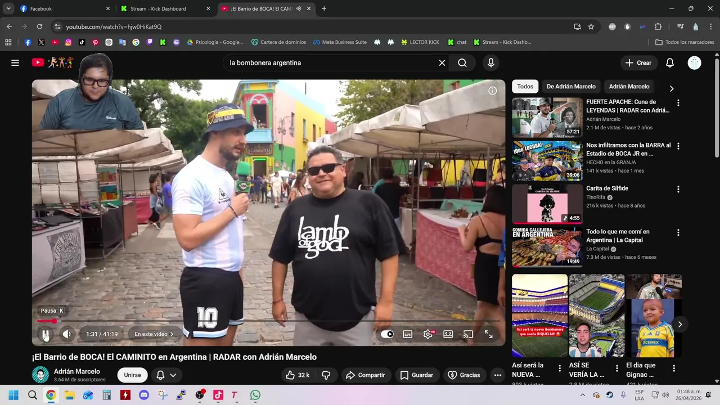Open Windows Start menu
720x405 pixels.
coord(13,395)
